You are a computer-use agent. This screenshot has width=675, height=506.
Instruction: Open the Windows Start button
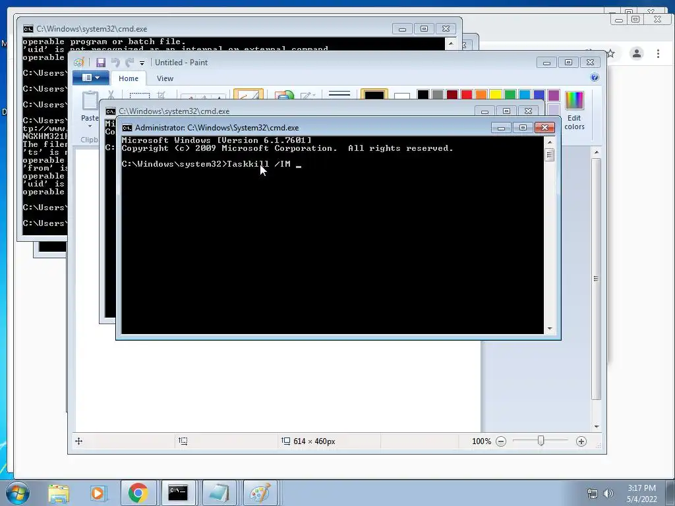click(x=18, y=493)
